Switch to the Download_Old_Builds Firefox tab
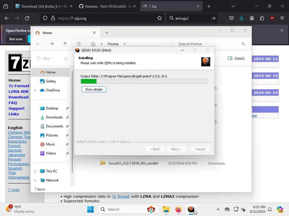The width and height of the screenshot is (289, 216). click(44, 6)
